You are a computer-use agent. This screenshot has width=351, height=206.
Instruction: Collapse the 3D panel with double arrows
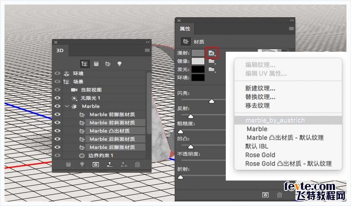point(147,42)
